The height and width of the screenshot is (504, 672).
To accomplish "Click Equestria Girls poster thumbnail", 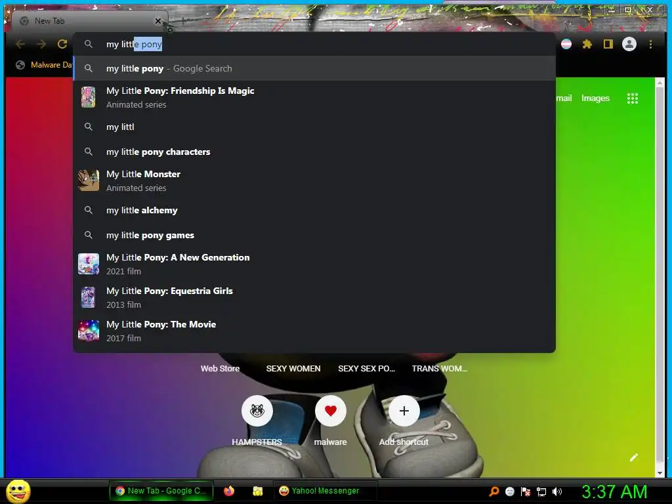I will click(x=89, y=297).
